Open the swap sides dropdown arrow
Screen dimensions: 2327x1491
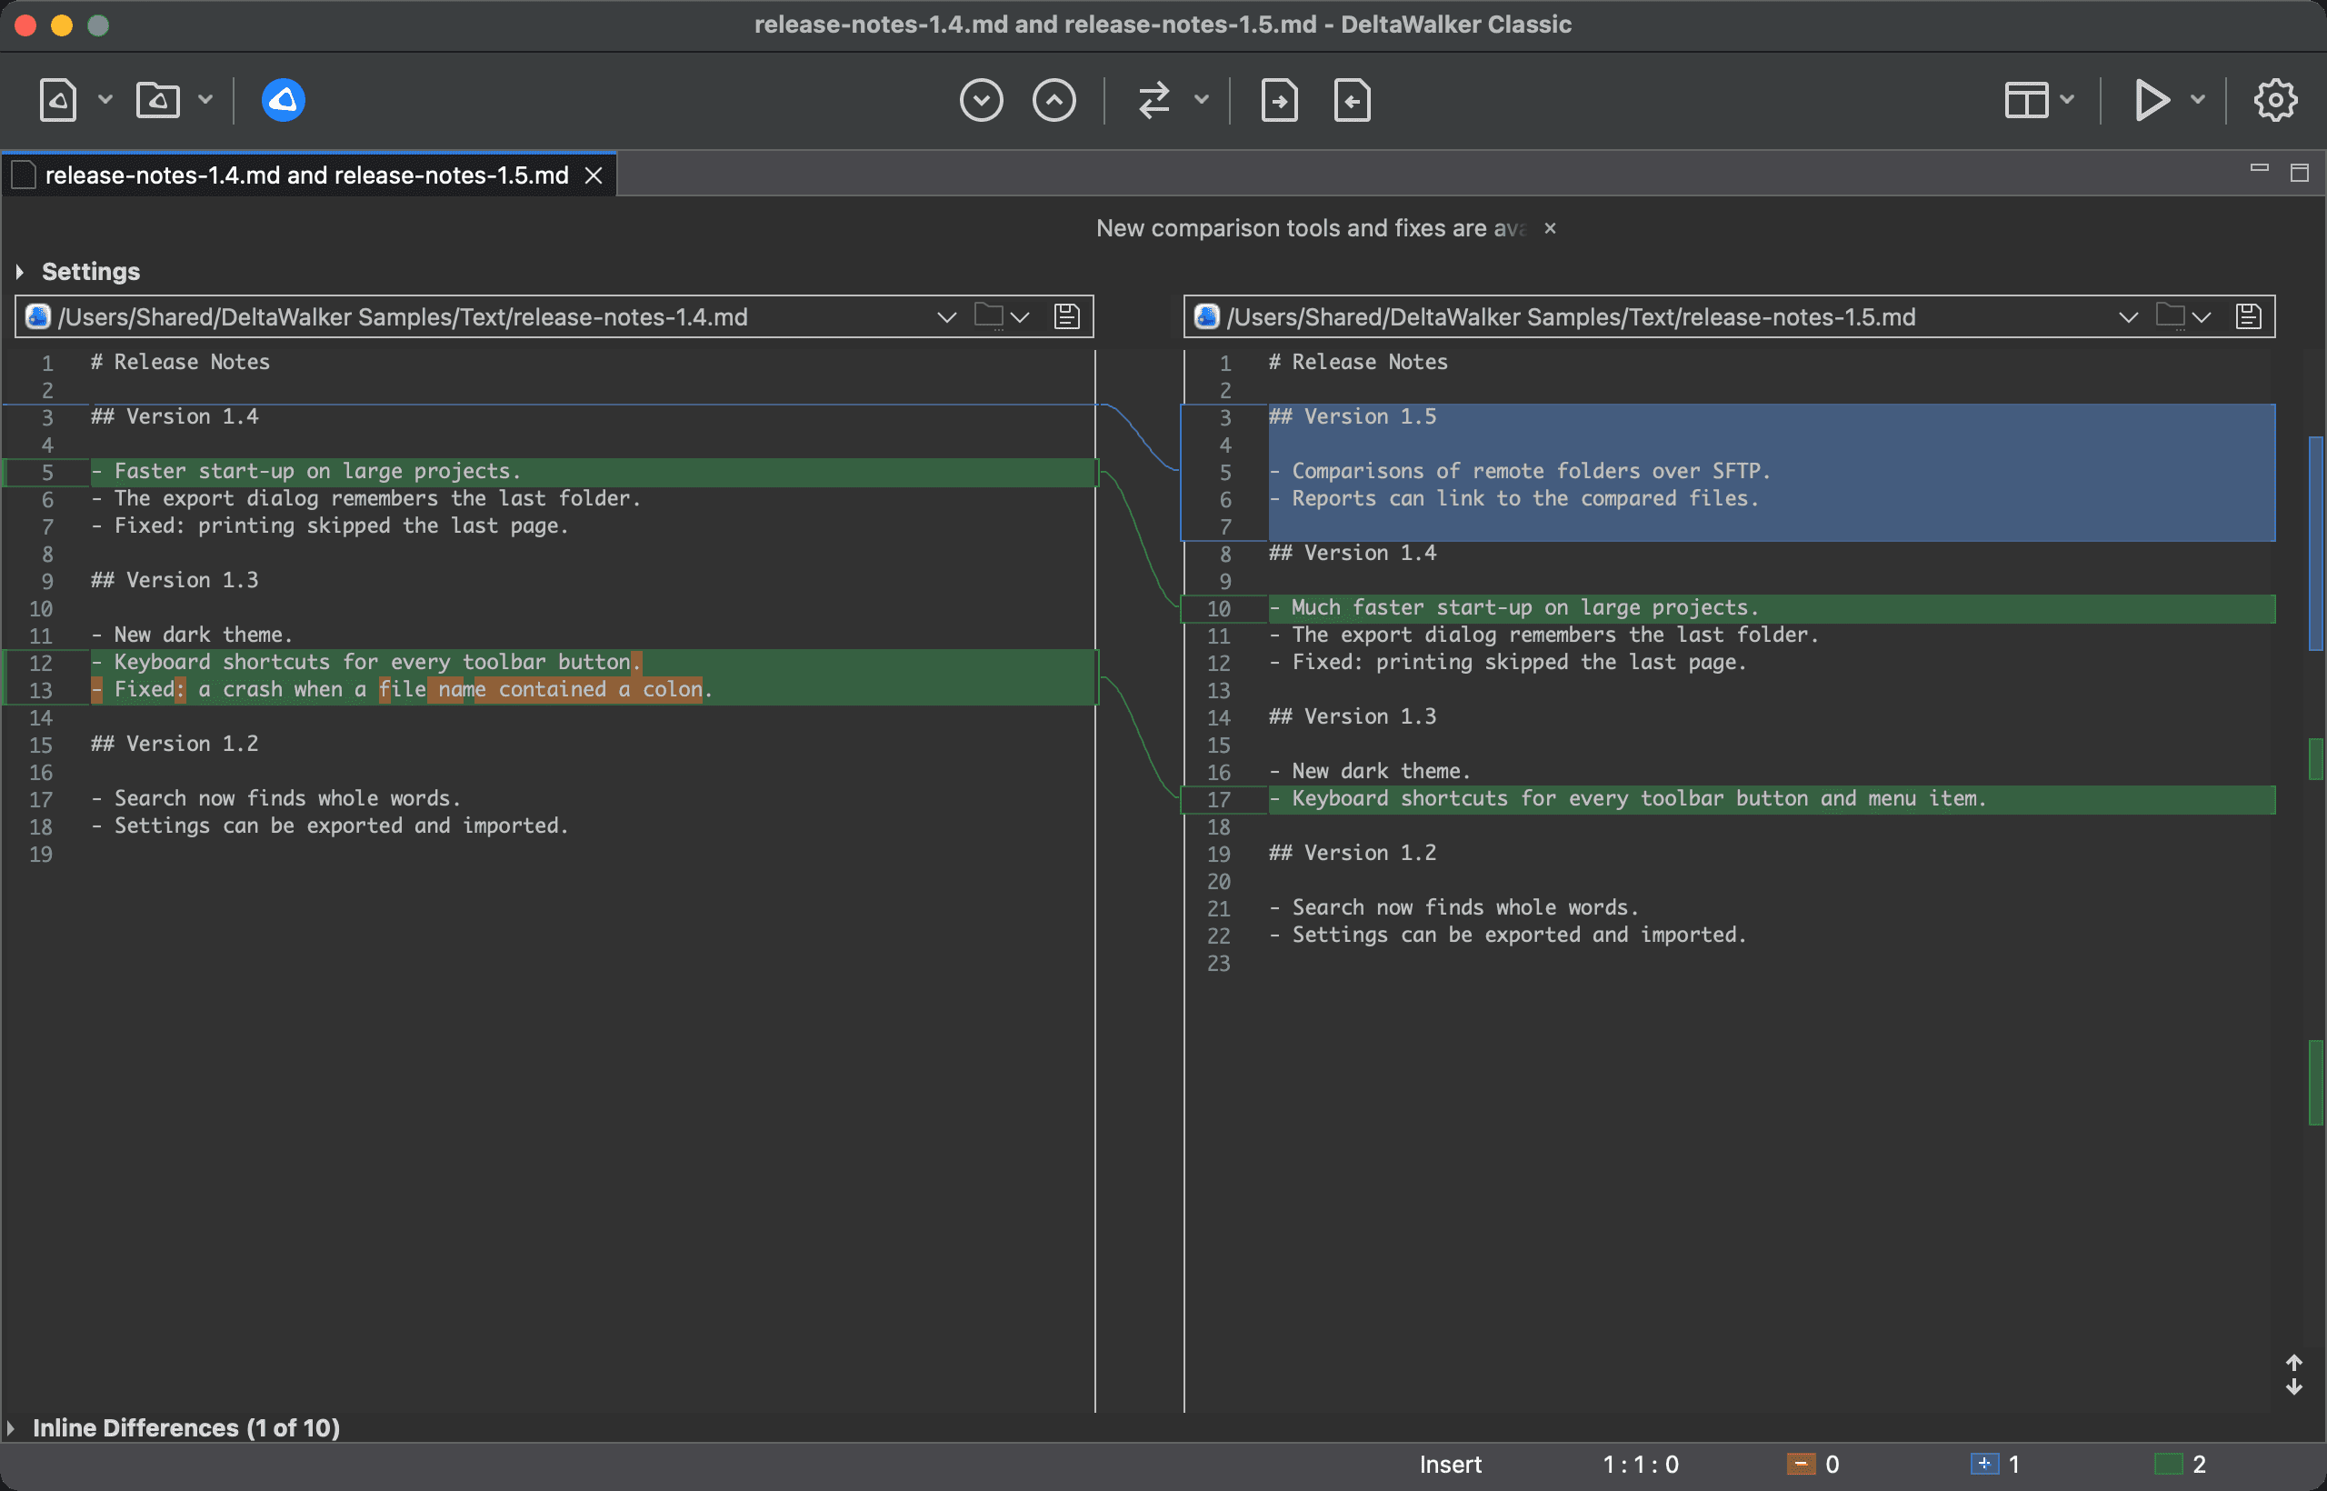click(1202, 99)
